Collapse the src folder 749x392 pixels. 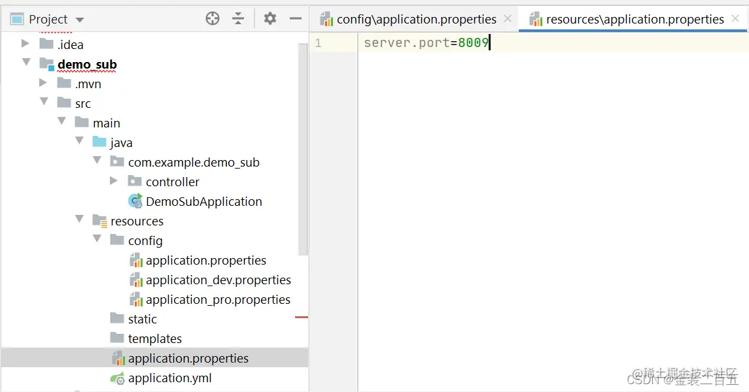pos(44,101)
